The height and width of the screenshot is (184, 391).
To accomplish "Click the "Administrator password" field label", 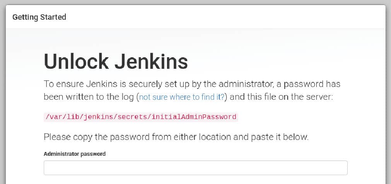I will 74,154.
